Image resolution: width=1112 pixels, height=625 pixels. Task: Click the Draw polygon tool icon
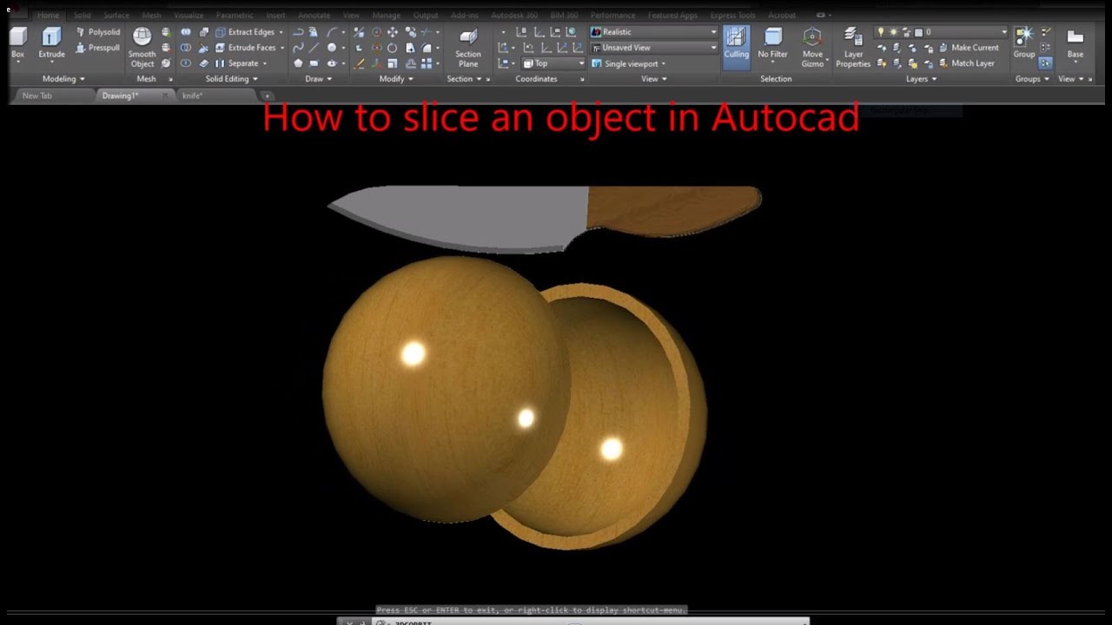tap(298, 63)
